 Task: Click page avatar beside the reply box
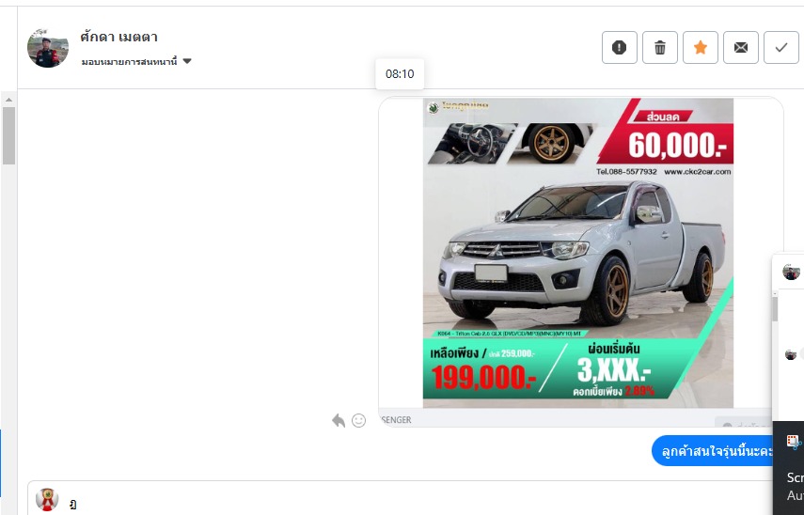47,500
